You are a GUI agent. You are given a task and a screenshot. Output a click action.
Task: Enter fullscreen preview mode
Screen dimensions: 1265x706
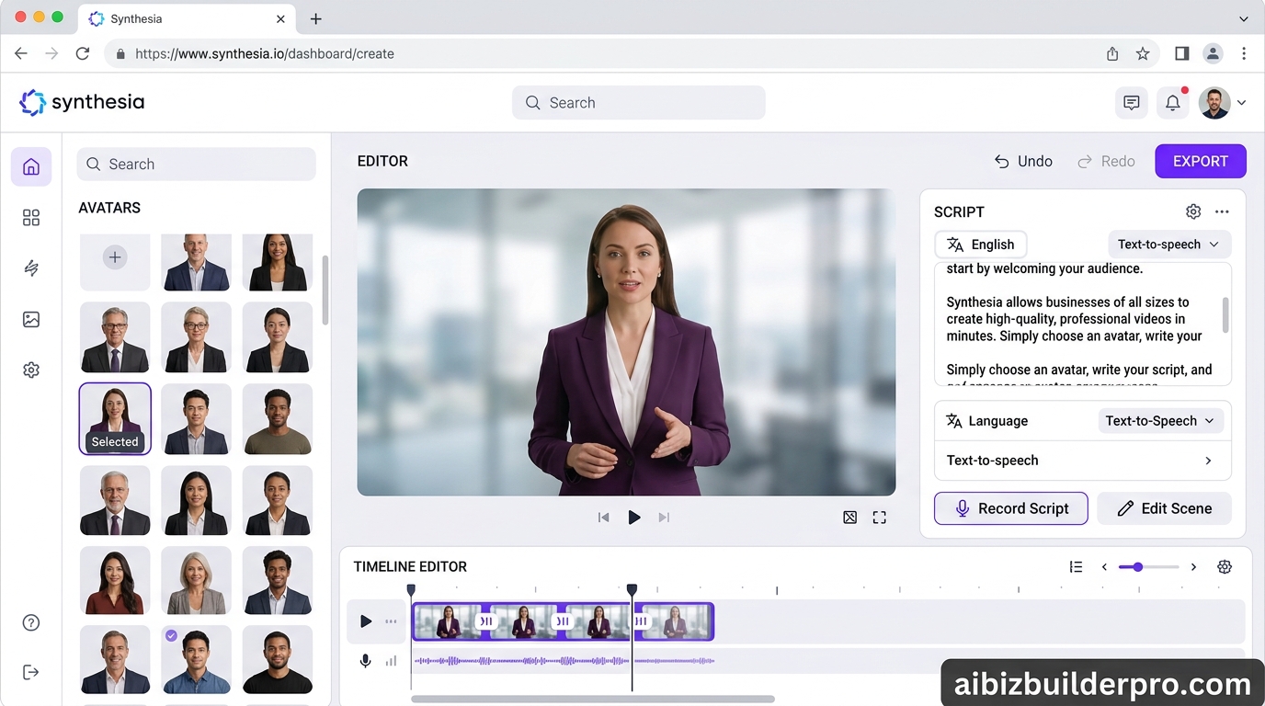879,518
